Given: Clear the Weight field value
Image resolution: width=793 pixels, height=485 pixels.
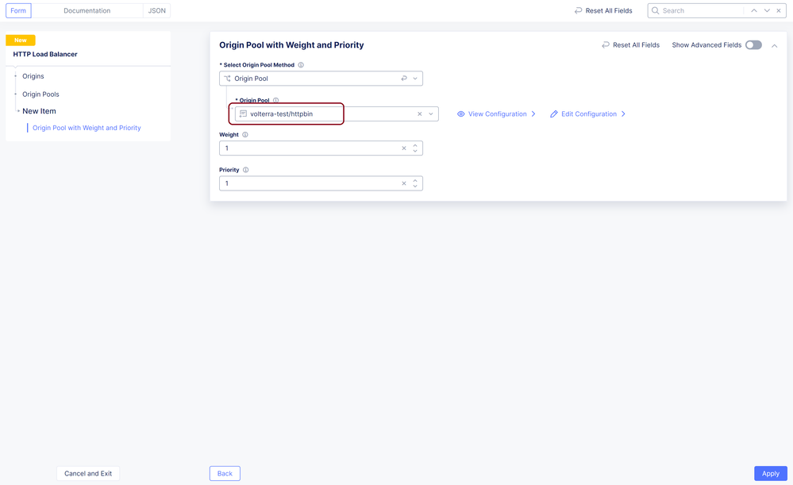Looking at the screenshot, I should point(404,148).
